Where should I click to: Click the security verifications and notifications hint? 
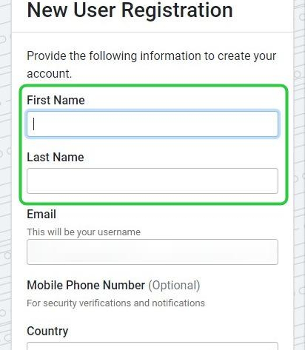[116, 303]
